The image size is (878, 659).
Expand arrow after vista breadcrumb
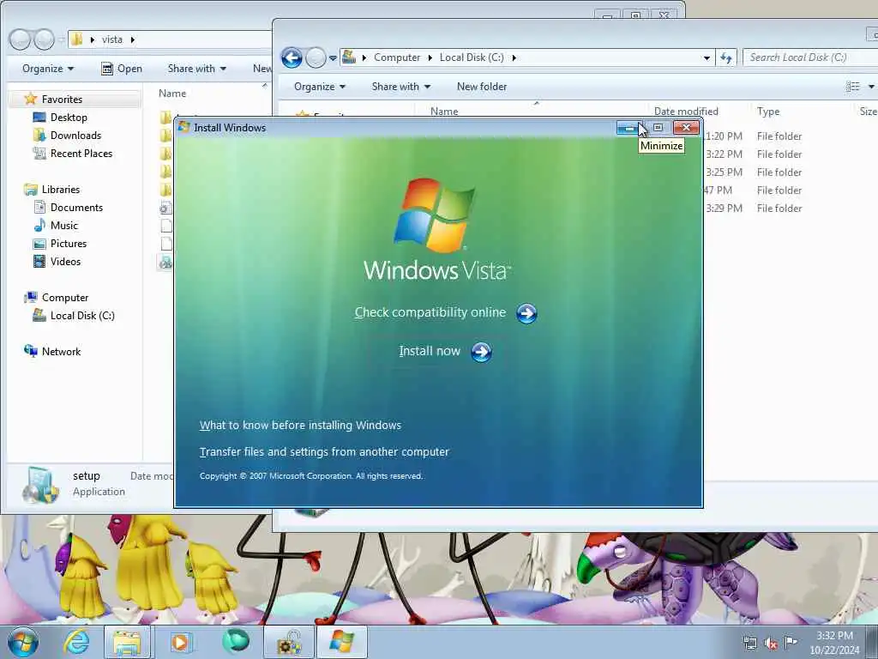pyautogui.click(x=133, y=39)
